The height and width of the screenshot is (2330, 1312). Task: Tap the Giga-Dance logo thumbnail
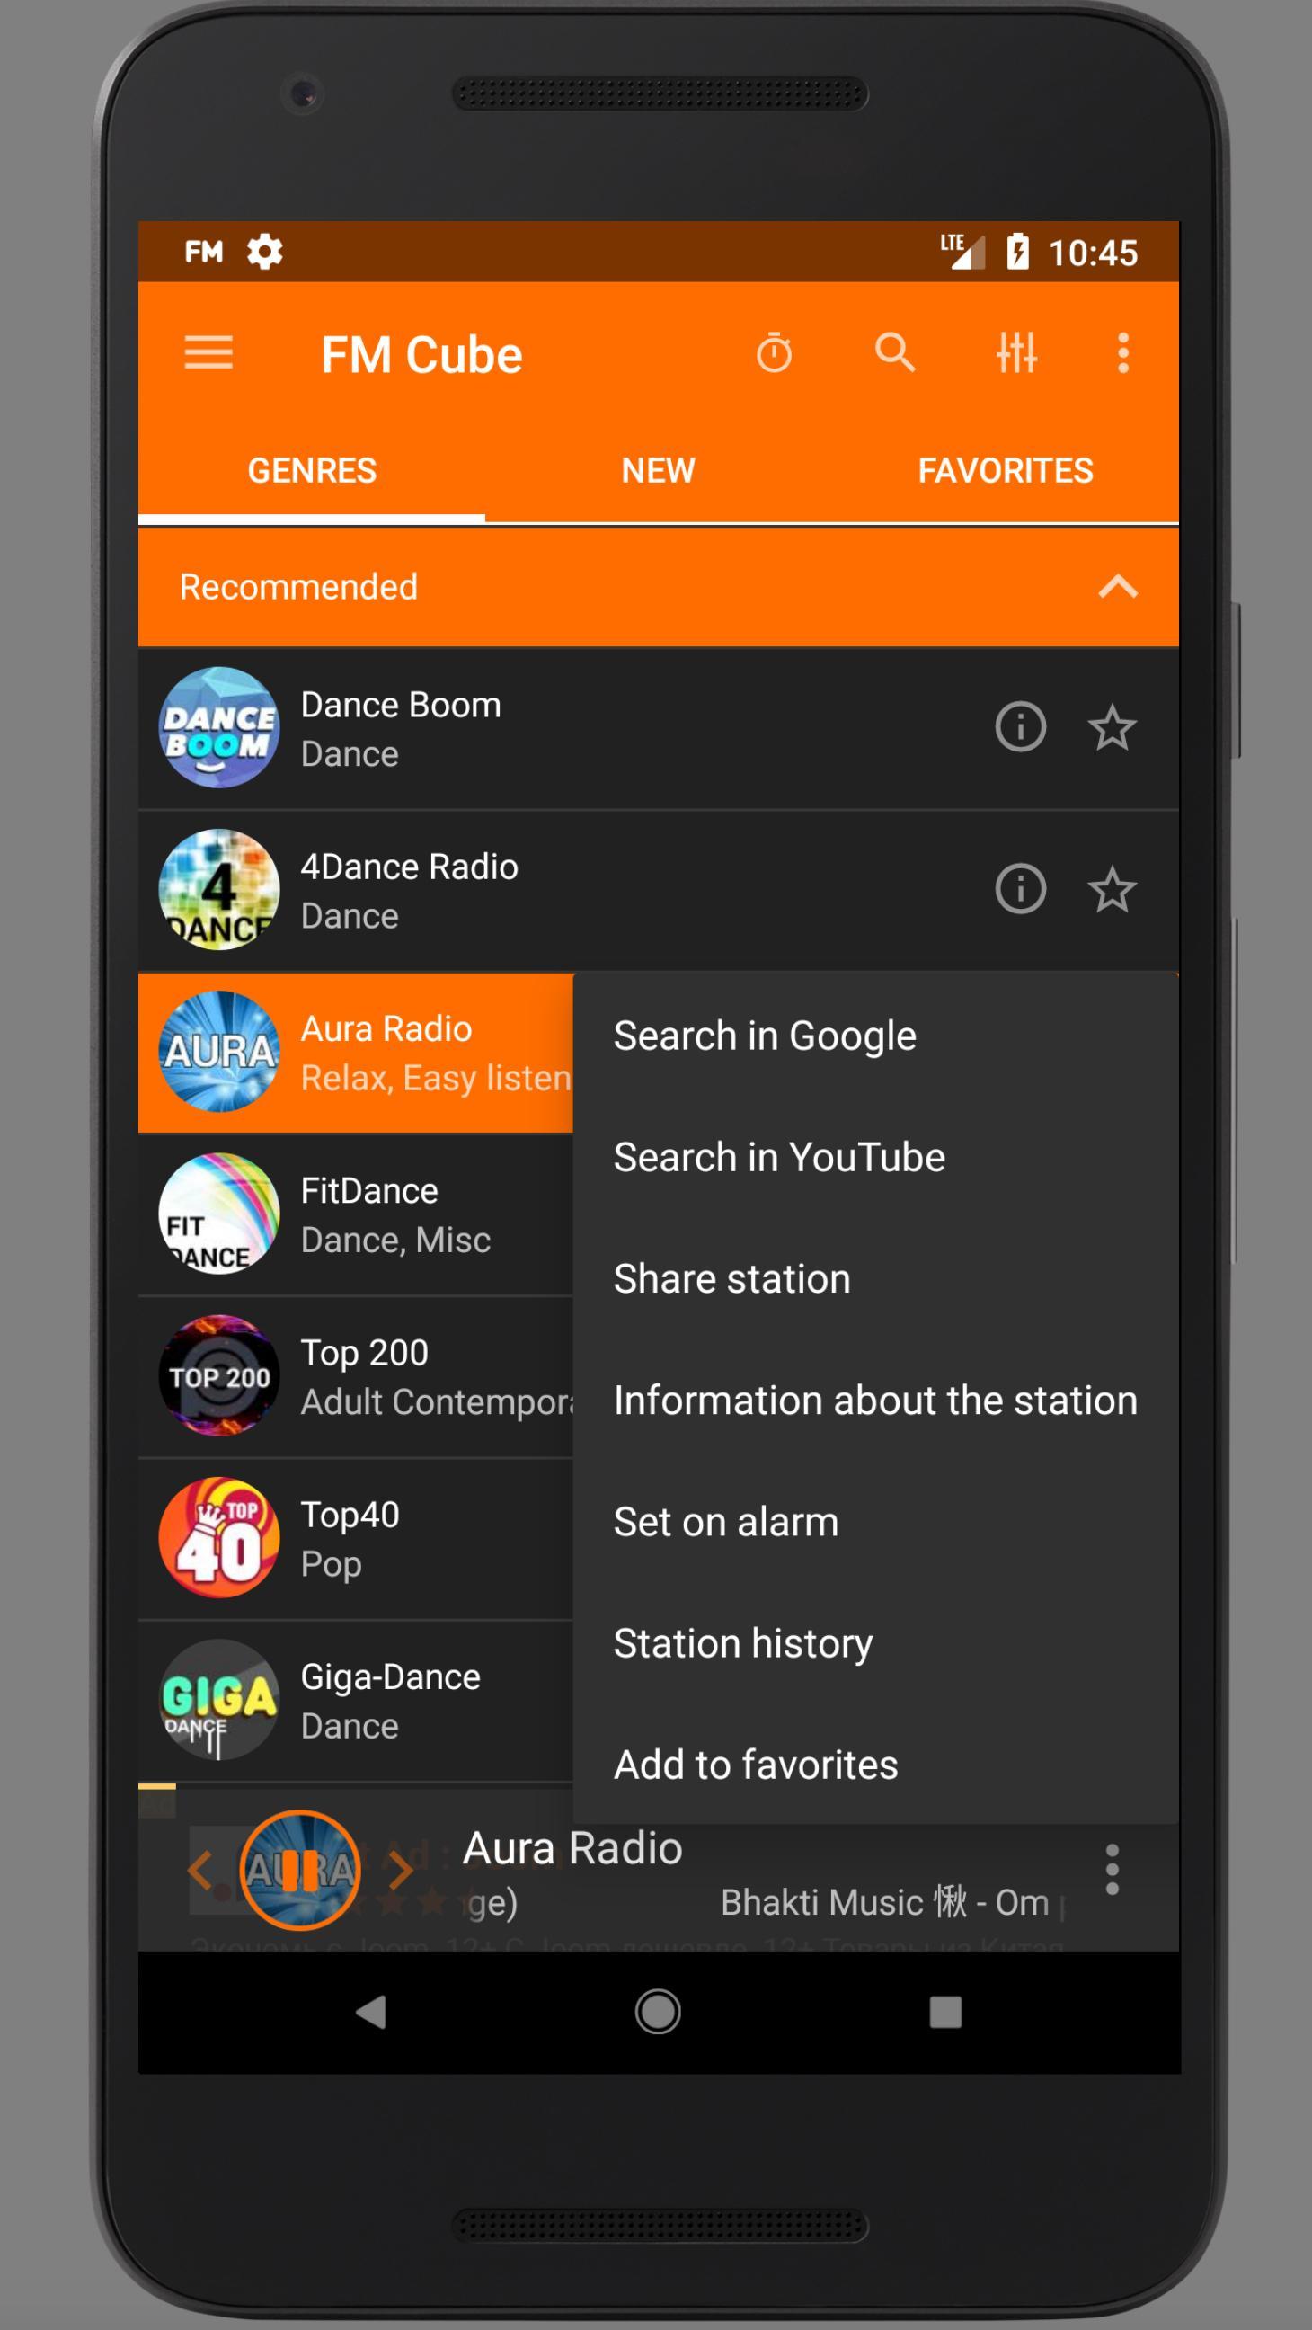(x=219, y=1699)
